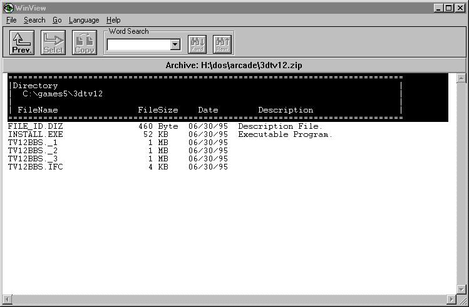Click the WinView title bar app icon
Viewport: 469px width, 307px height.
(x=8, y=8)
